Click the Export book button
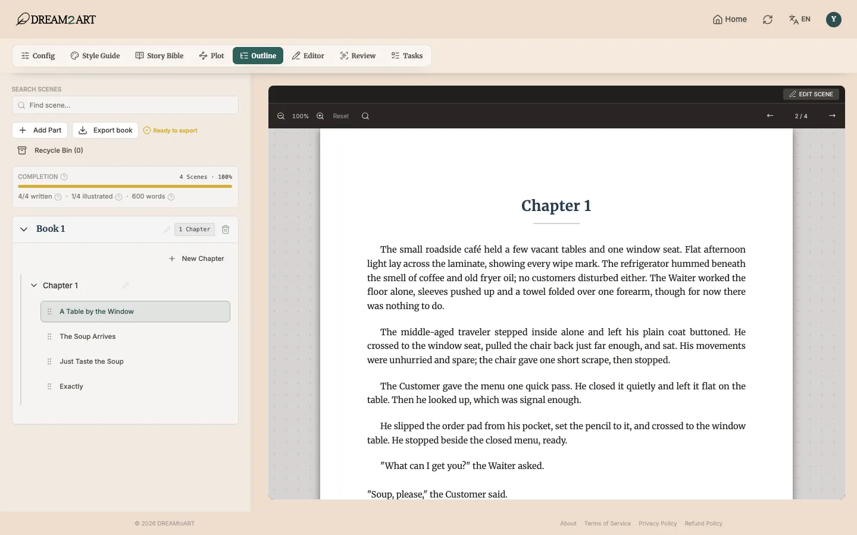This screenshot has height=535, width=857. pyautogui.click(x=105, y=130)
